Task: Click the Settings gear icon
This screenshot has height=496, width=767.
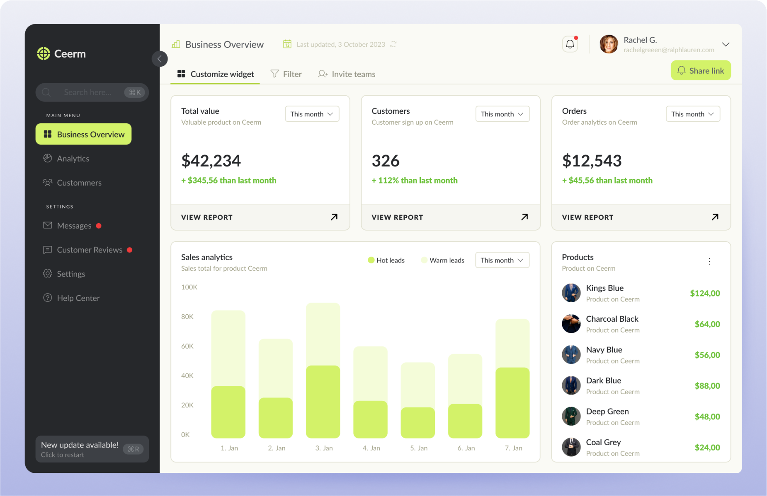Action: click(x=47, y=274)
